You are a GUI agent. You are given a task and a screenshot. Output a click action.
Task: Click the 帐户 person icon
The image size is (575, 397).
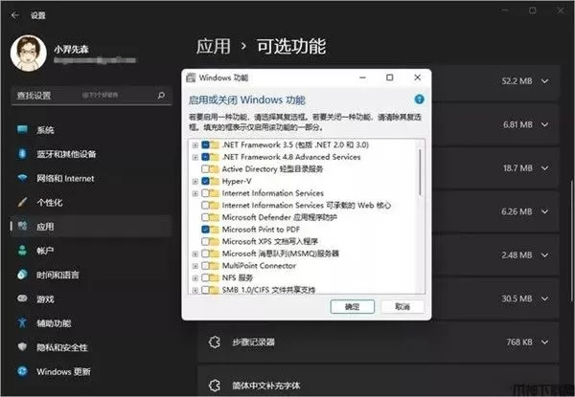pyautogui.click(x=22, y=251)
